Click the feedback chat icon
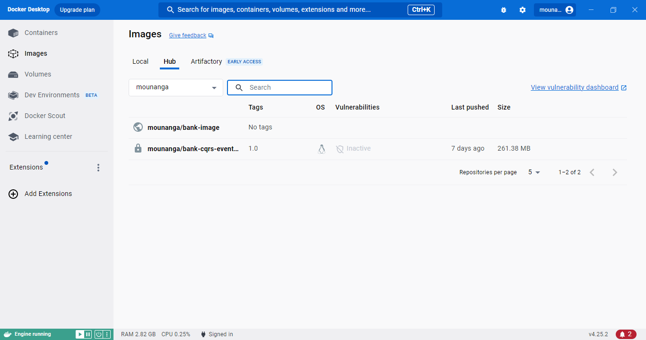646x340 pixels. (x=211, y=35)
